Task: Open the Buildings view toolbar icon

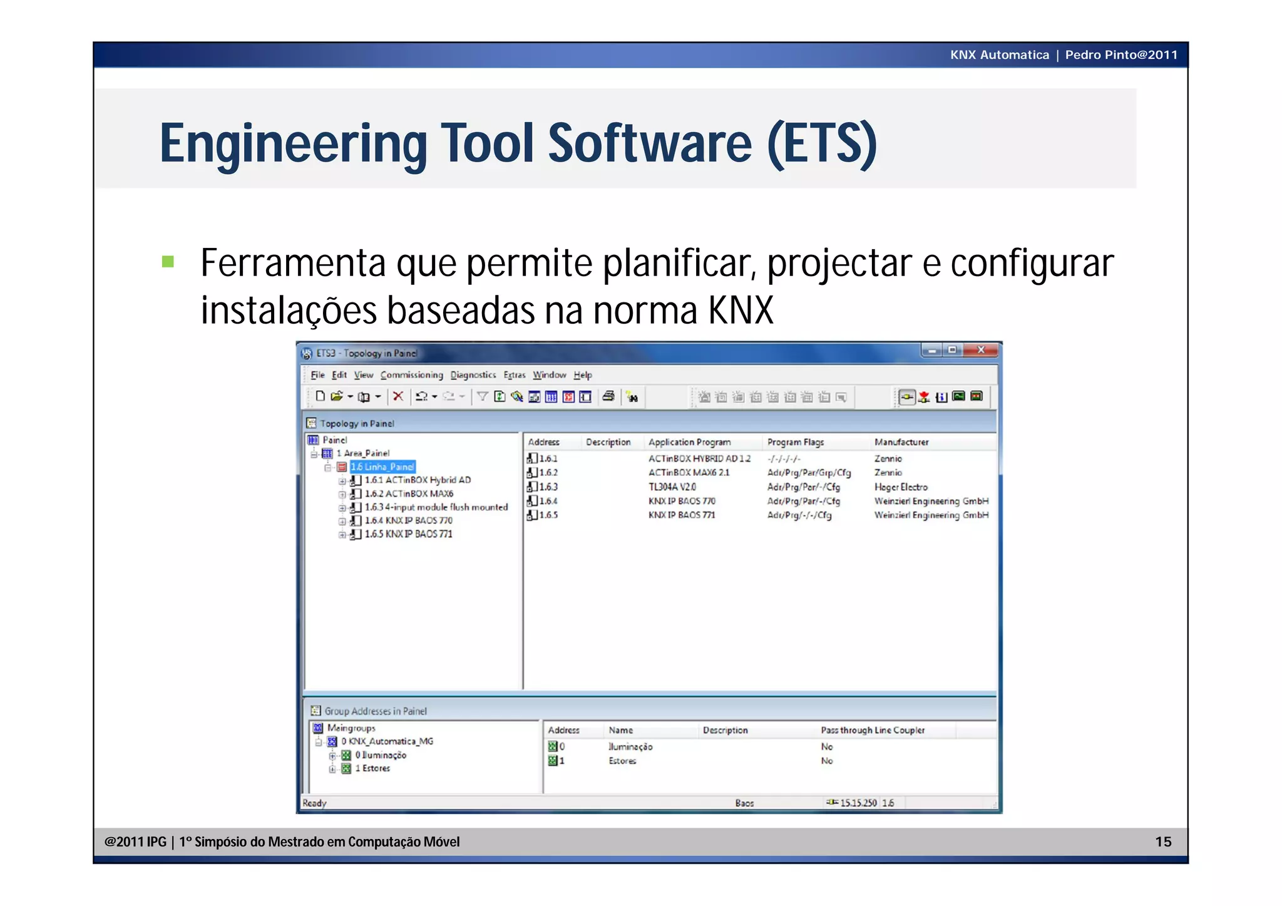Action: (x=535, y=397)
